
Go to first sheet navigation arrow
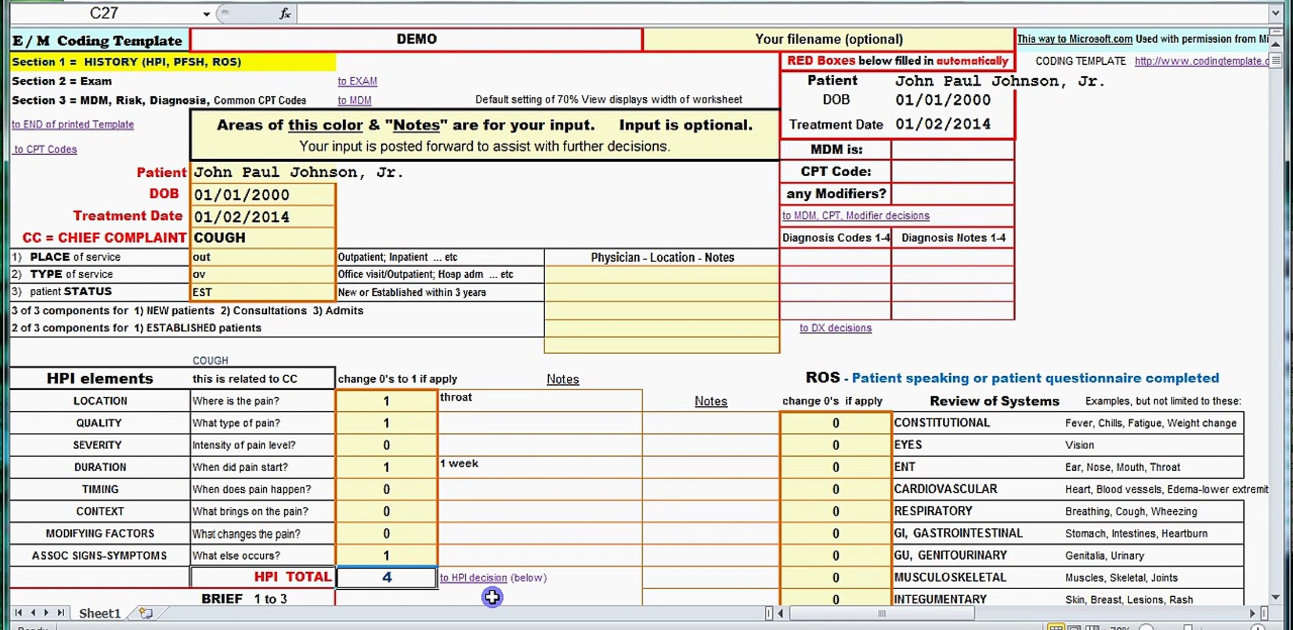click(x=19, y=612)
